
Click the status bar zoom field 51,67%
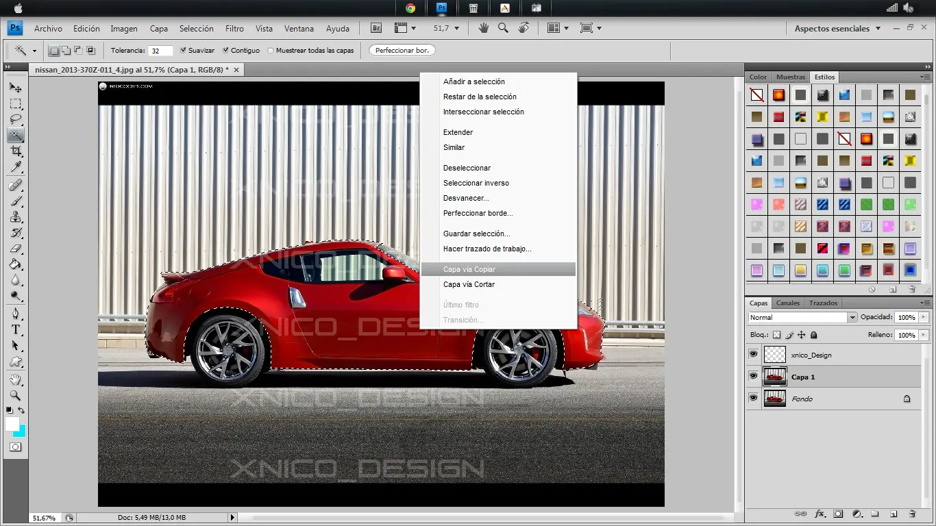point(46,518)
